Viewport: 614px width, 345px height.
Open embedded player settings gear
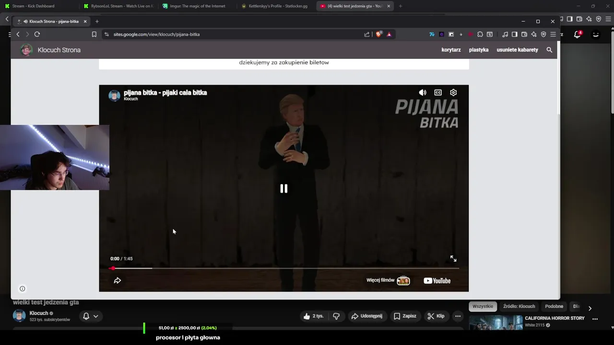click(453, 92)
